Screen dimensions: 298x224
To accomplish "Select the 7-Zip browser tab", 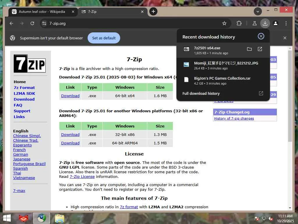I will (112, 12).
